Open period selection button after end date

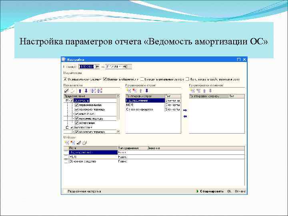pos(129,66)
